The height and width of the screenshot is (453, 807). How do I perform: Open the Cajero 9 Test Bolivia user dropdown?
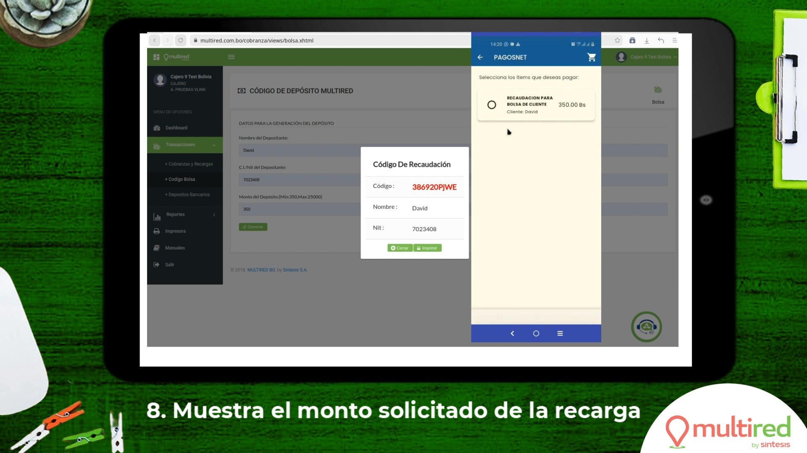(646, 57)
